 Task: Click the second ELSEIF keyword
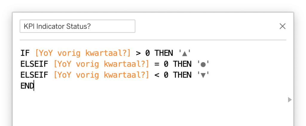(x=34, y=75)
